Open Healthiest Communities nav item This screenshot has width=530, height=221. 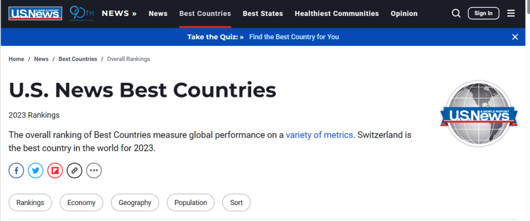point(337,14)
